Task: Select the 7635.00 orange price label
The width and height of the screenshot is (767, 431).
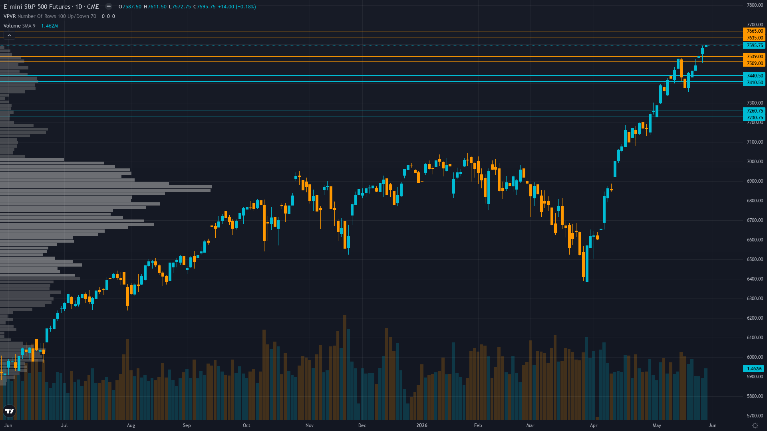Action: point(754,38)
